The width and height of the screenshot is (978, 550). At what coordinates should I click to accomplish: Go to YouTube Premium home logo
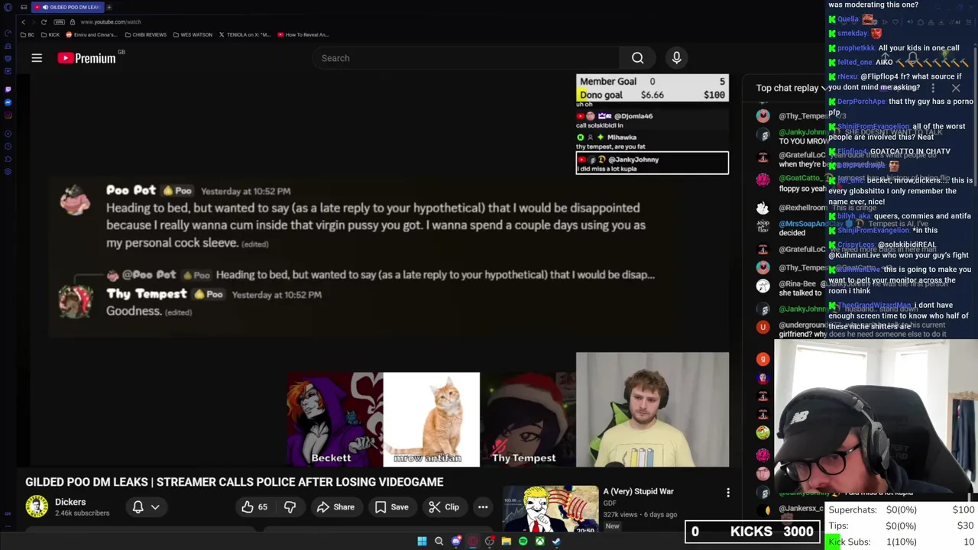[87, 58]
